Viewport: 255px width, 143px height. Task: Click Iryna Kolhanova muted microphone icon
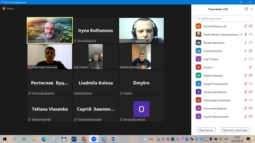pyautogui.click(x=245, y=26)
